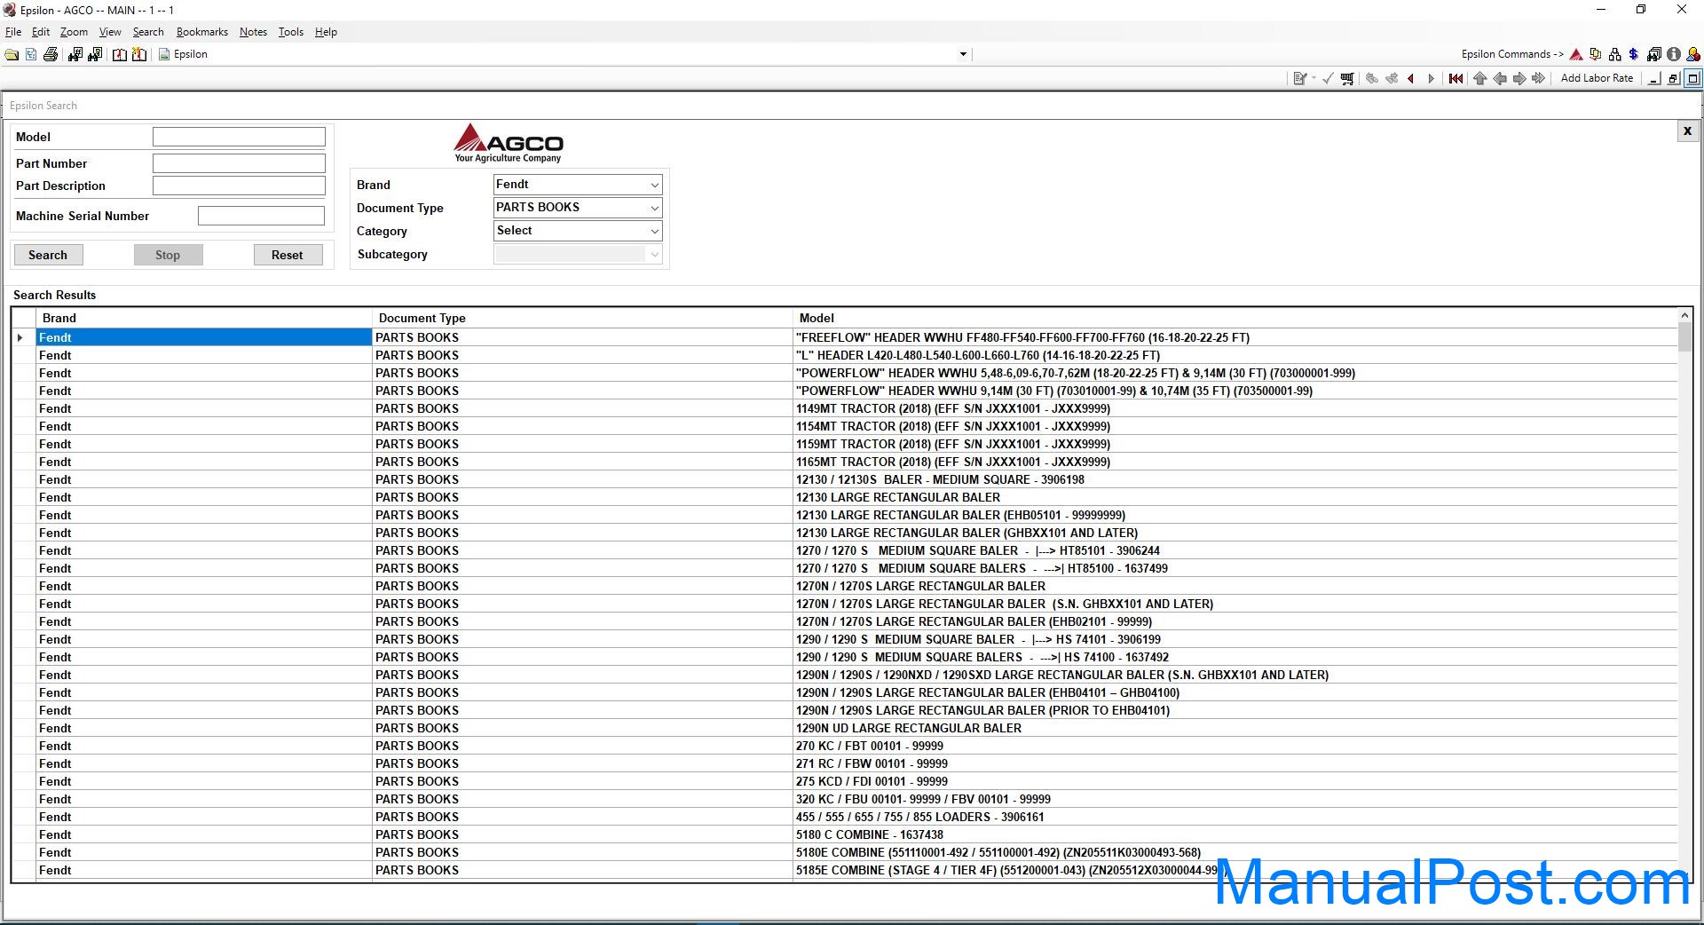Click the gray search-forward binoculars icon
Image resolution: width=1704 pixels, height=925 pixels.
1392,79
